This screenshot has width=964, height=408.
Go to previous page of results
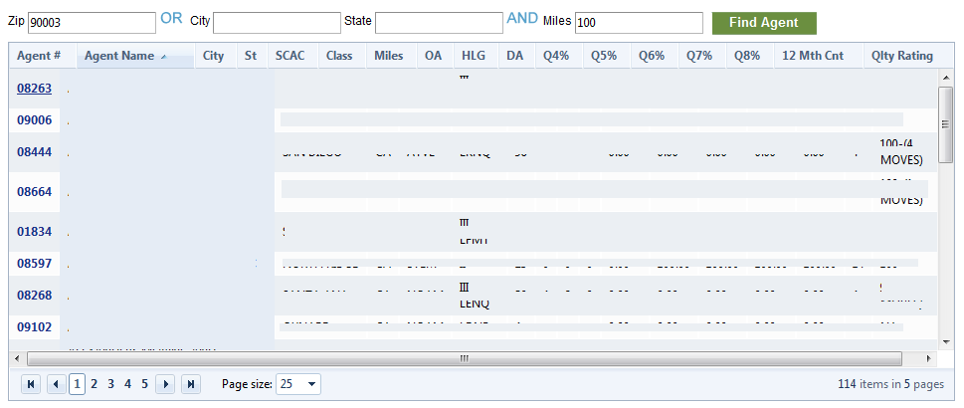click(57, 385)
